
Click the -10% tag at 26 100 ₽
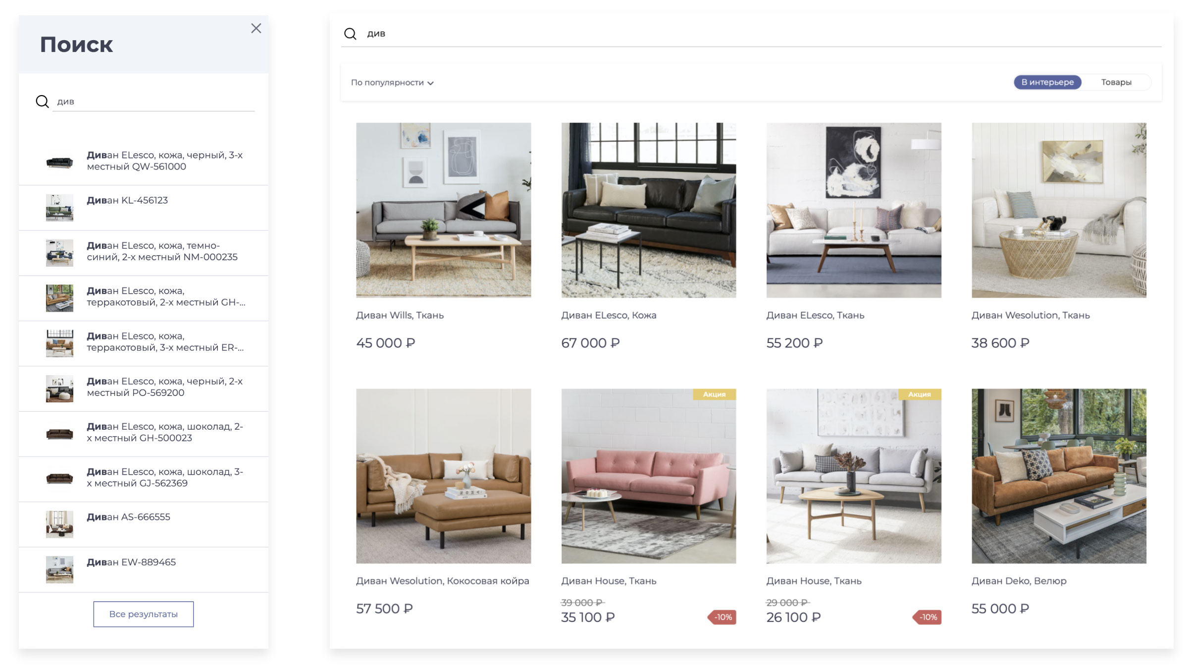click(x=927, y=617)
